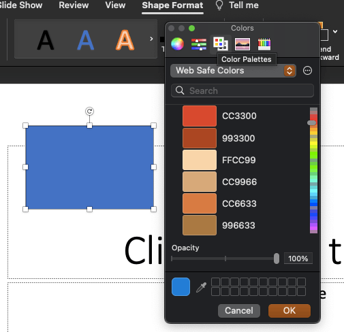Apply blue WordArt text style
Image resolution: width=344 pixels, height=332 pixels.
click(85, 40)
